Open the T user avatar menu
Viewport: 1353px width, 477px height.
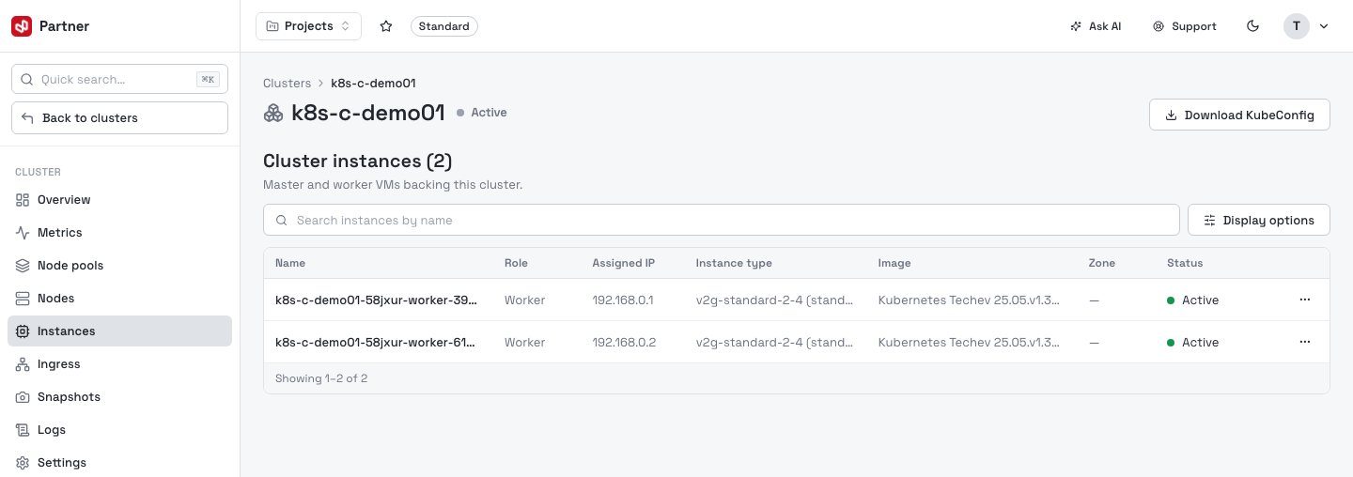1297,26
